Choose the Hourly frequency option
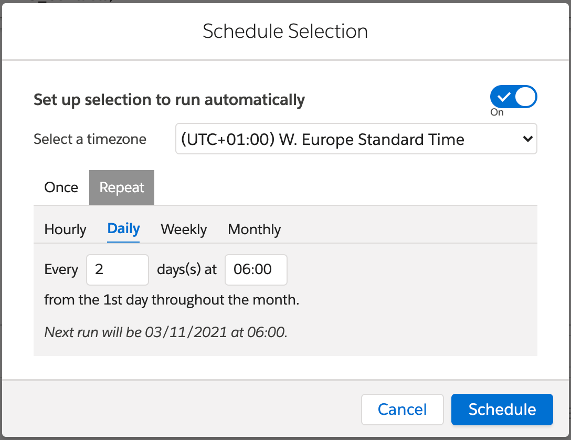 click(x=65, y=229)
